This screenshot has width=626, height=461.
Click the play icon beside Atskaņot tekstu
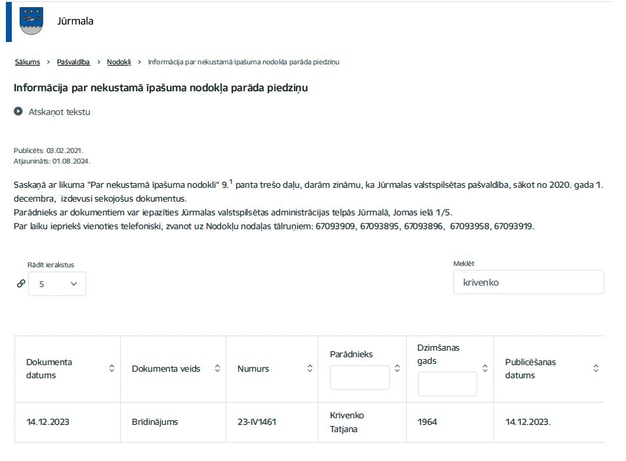18,111
